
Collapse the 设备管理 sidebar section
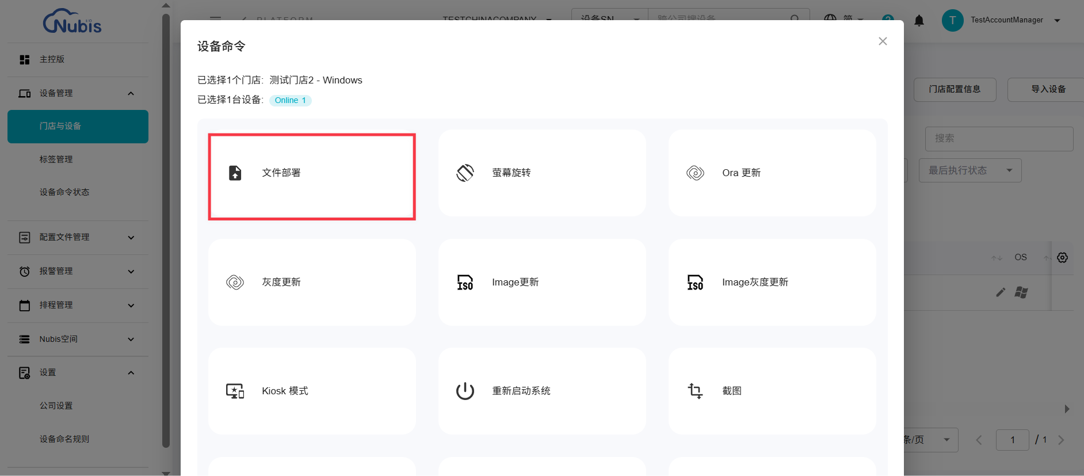(78, 93)
